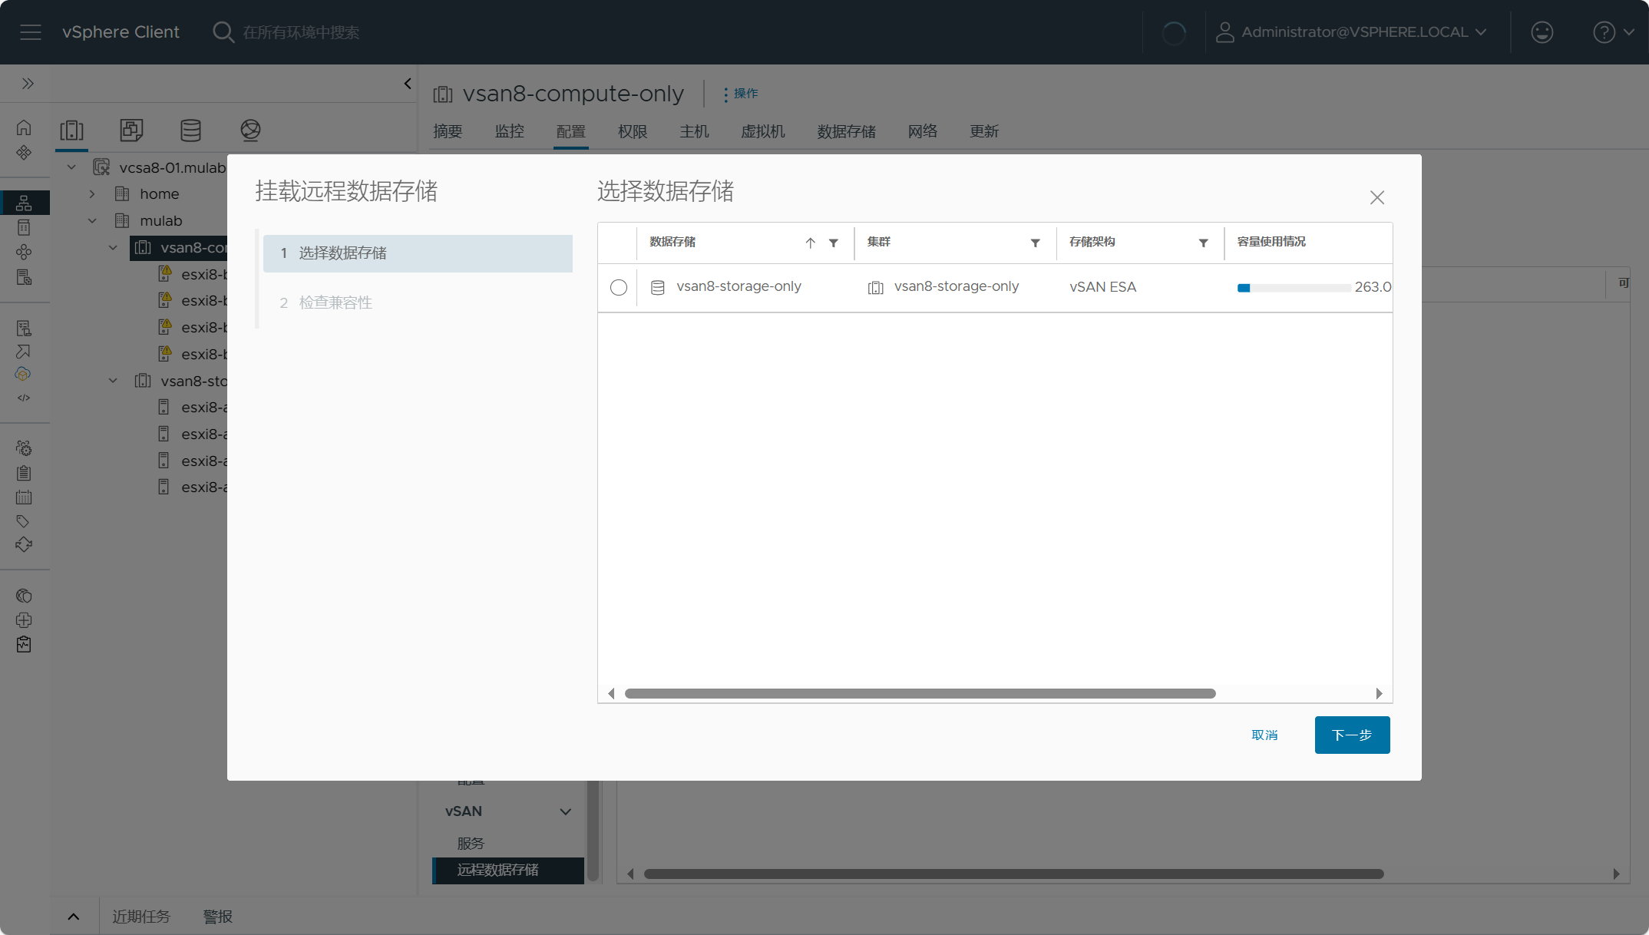Viewport: 1649px width, 935px height.
Task: Collapse the vcsa8-01.mulab tree node
Action: 71,167
